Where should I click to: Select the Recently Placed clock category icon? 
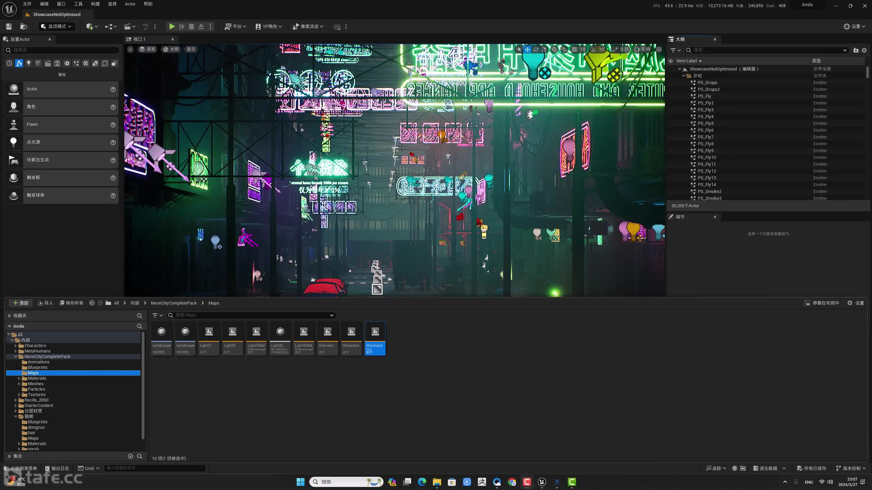click(x=9, y=63)
